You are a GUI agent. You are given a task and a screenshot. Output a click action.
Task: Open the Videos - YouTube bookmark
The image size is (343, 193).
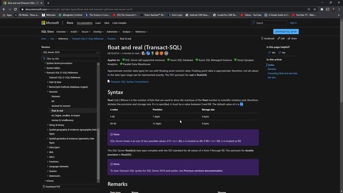251,15
